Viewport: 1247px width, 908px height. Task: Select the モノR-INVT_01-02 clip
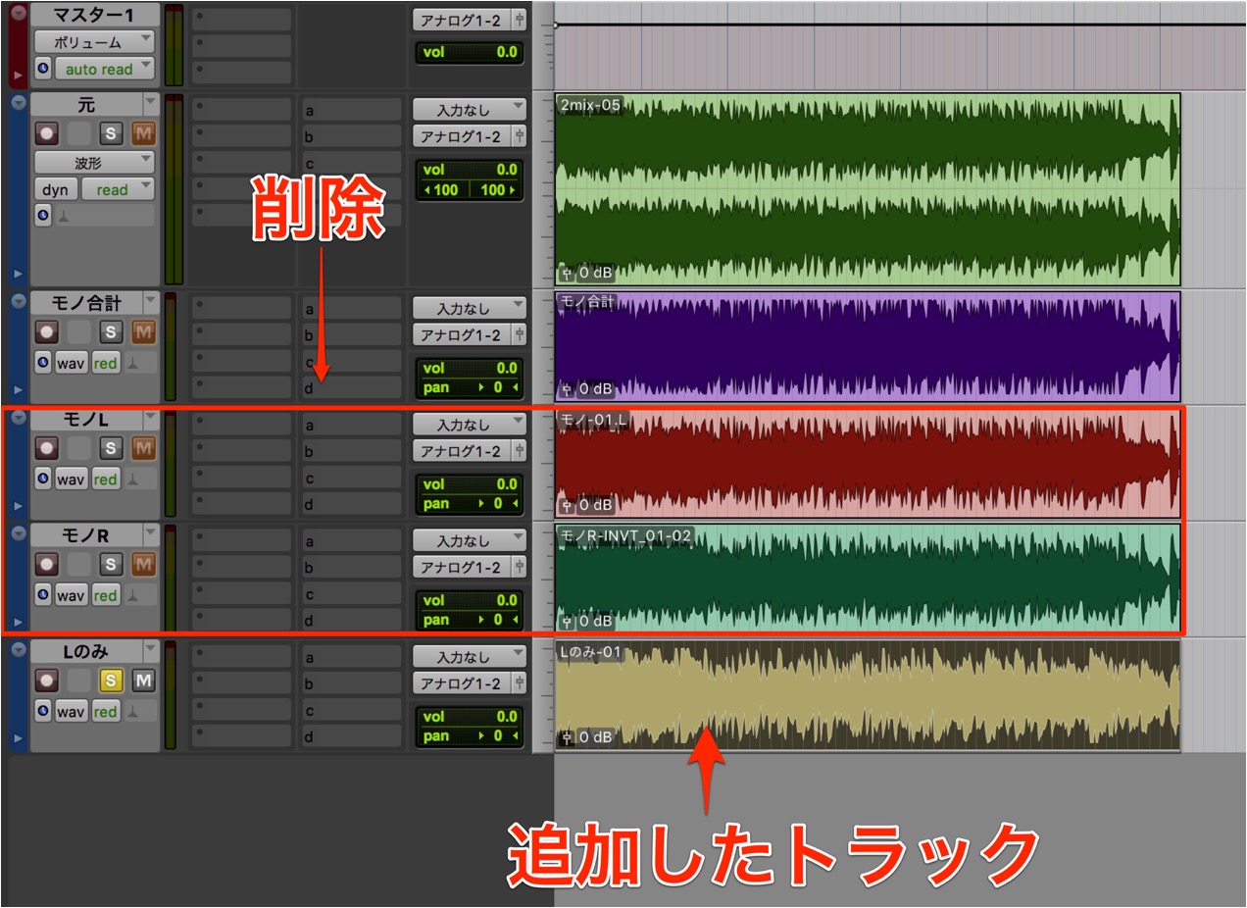[867, 579]
